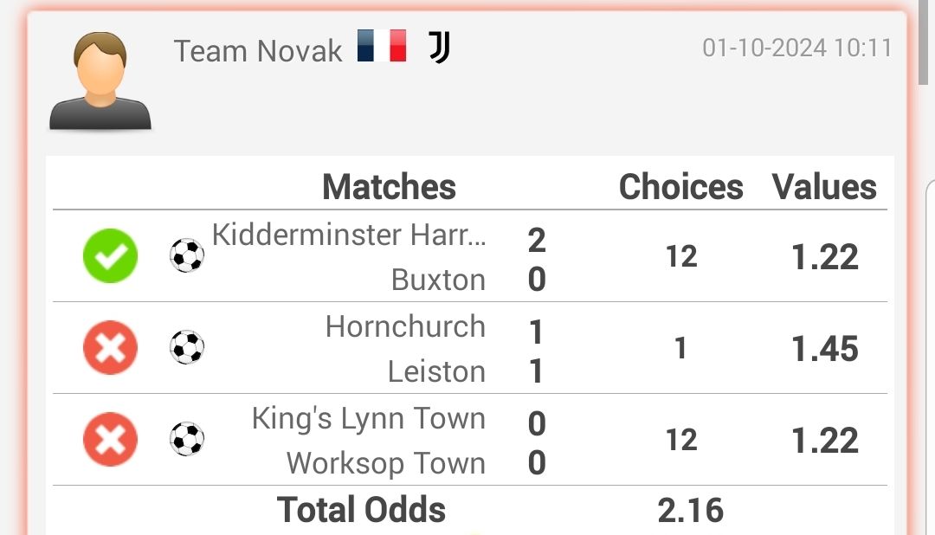Open the Leiston team name
Screen dimensions: 935x535
point(436,371)
